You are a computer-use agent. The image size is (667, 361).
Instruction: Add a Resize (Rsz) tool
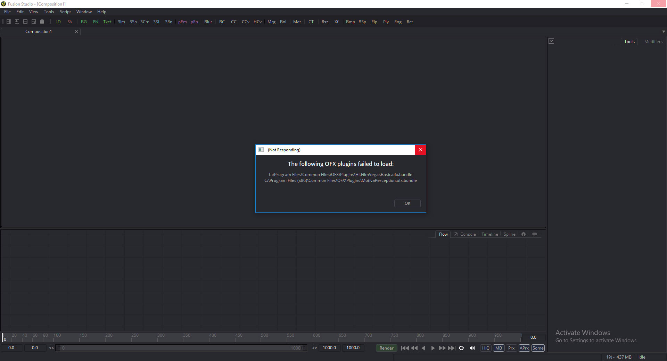tap(325, 22)
